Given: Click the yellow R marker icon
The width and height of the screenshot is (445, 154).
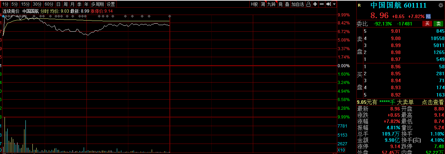Looking at the screenshot, I should coord(360,6).
